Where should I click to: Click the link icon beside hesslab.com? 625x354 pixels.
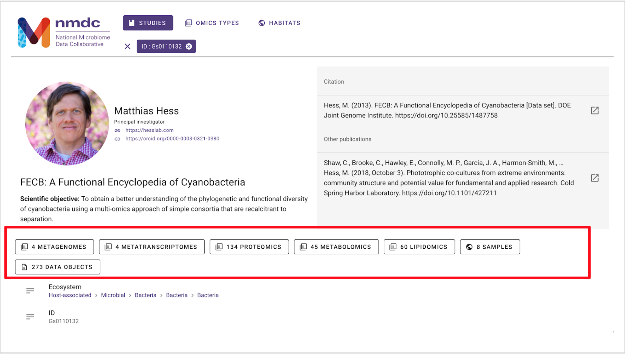pos(117,130)
